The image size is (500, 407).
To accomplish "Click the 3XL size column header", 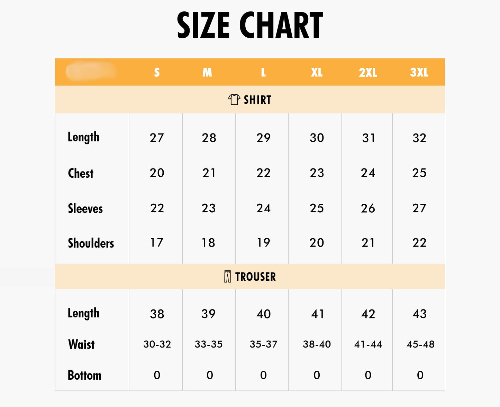I will [x=419, y=73].
